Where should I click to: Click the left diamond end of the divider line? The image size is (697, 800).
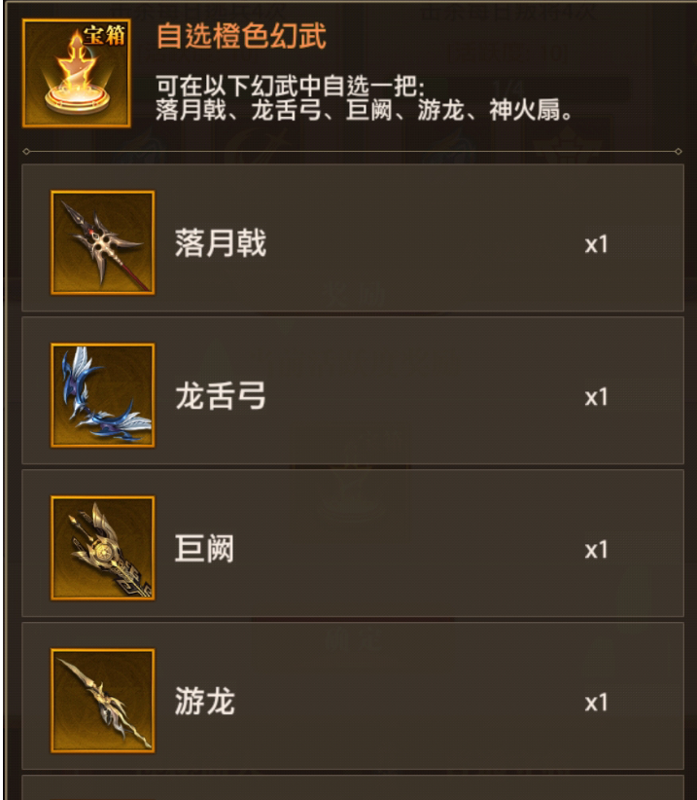(x=26, y=152)
